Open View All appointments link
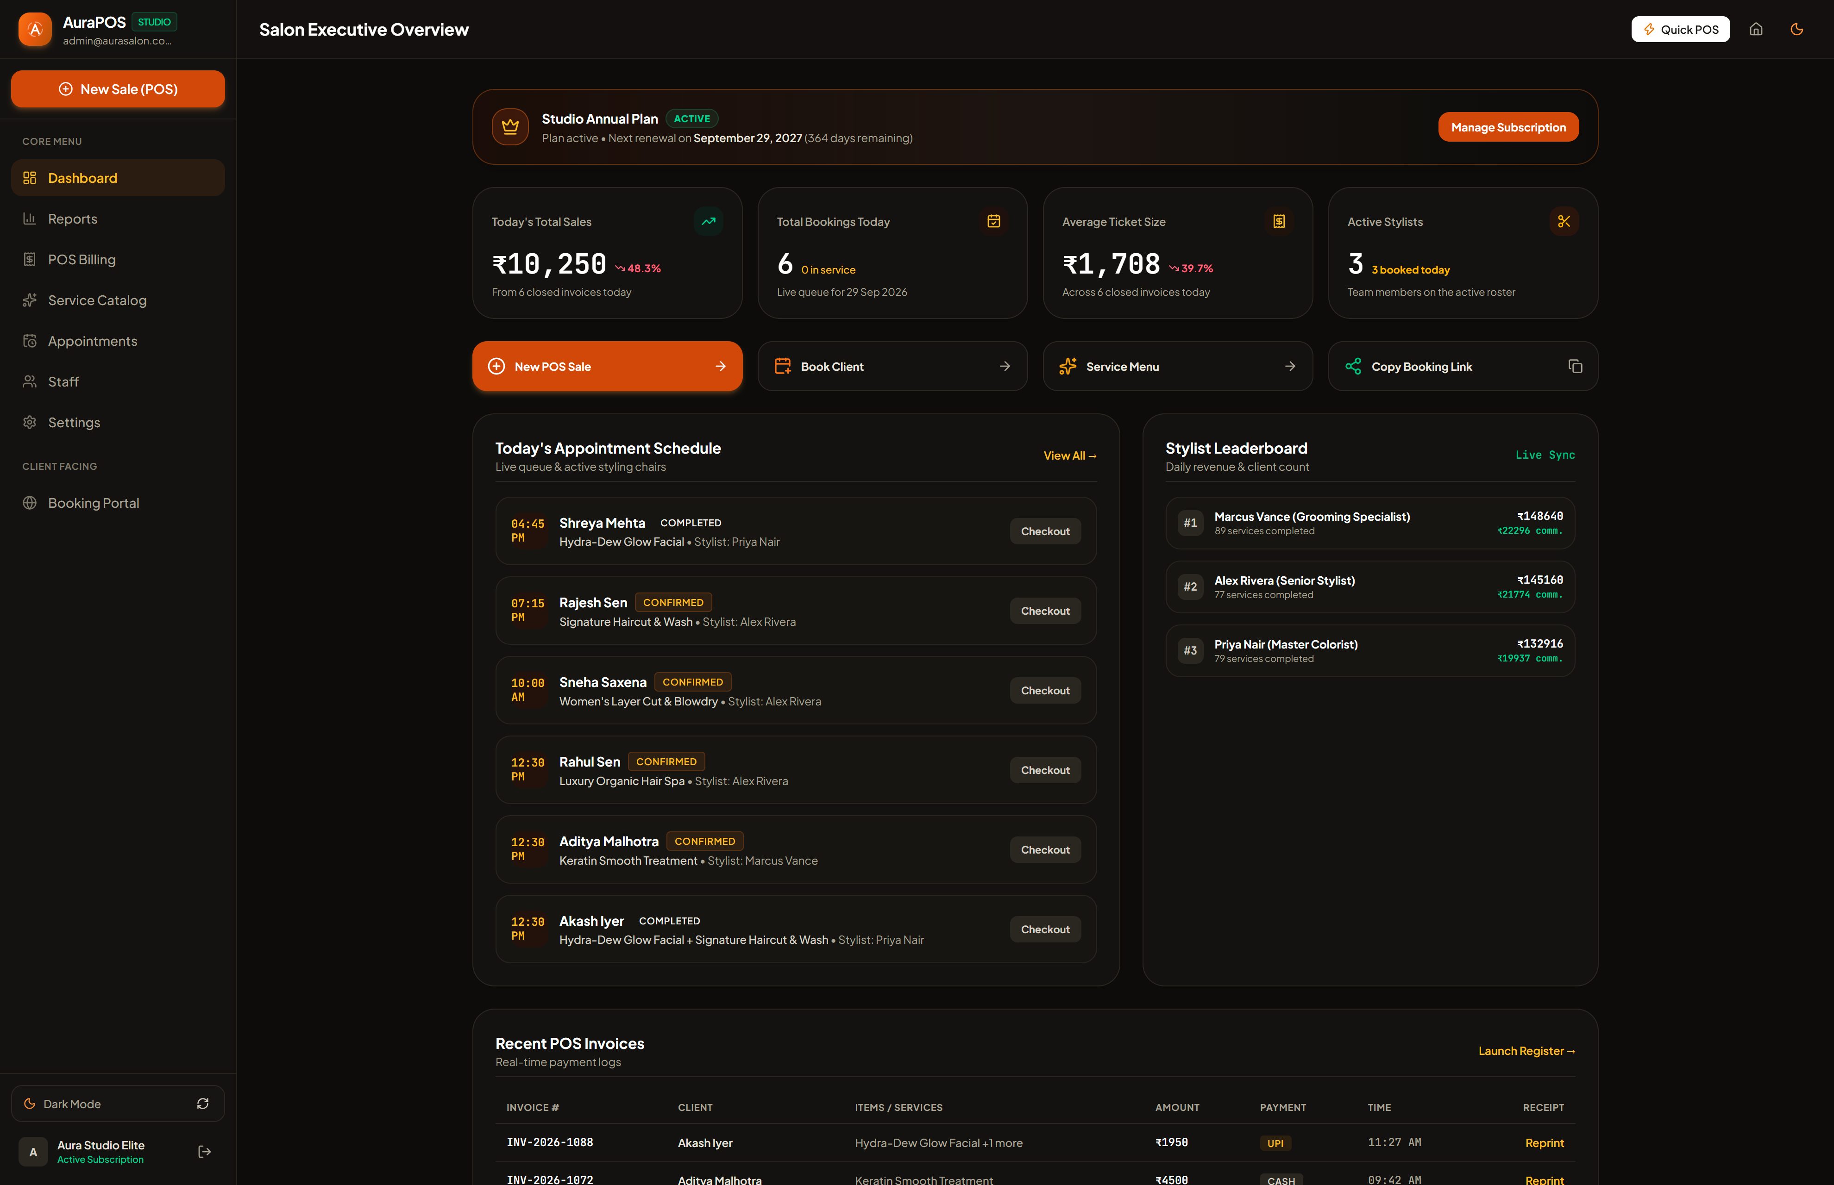This screenshot has width=1834, height=1185. coord(1069,455)
